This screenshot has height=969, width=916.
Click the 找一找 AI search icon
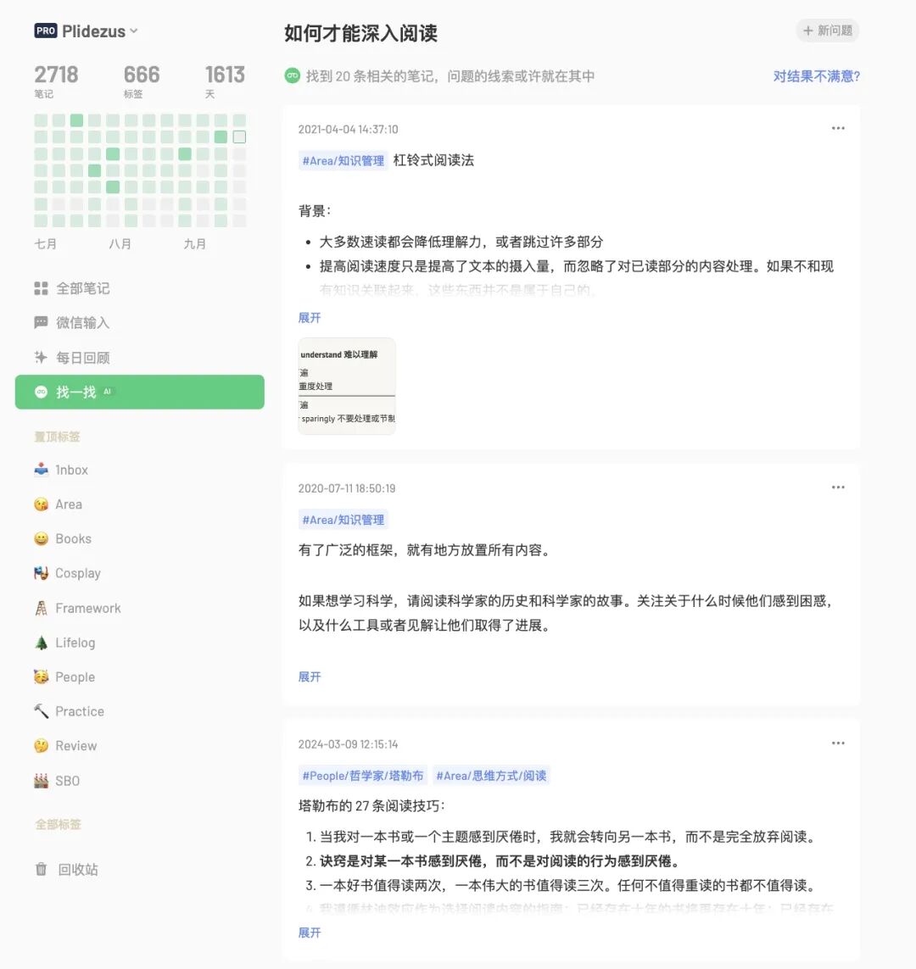click(x=41, y=392)
